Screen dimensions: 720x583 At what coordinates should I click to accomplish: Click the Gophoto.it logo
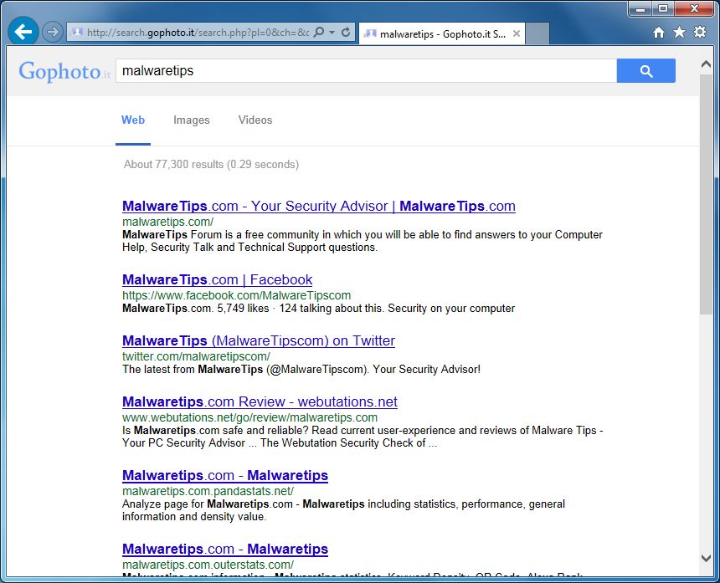[x=64, y=72]
